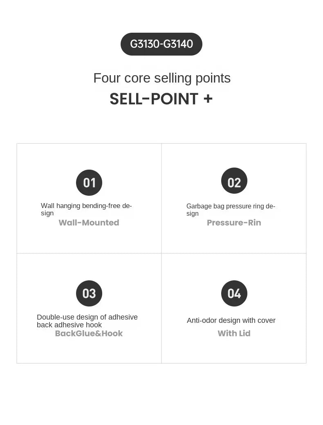Select the Pressure-Rin label
Viewport: 323px width, 425px height.
(234, 223)
